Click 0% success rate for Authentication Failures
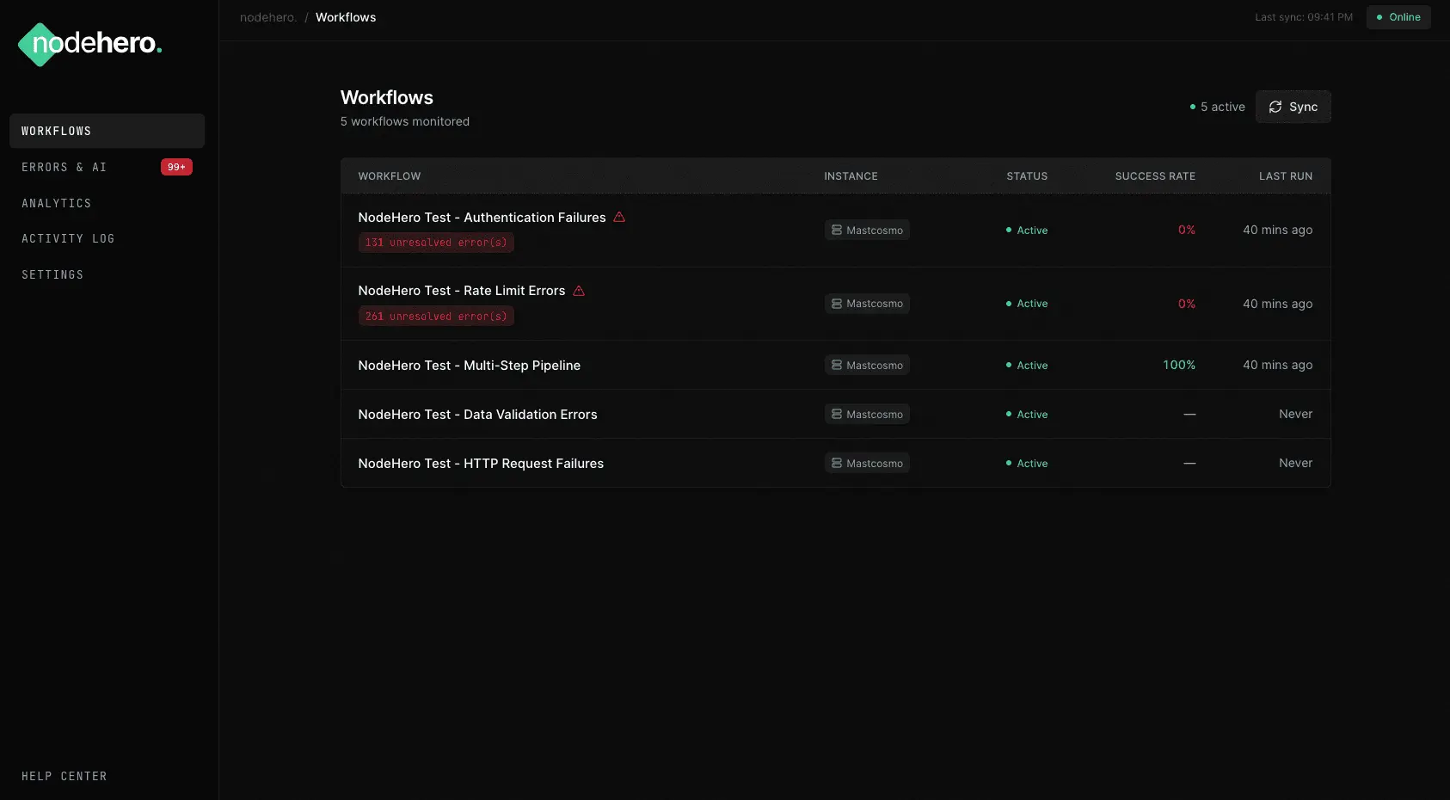Screen dimensions: 1450x800 tap(1187, 230)
